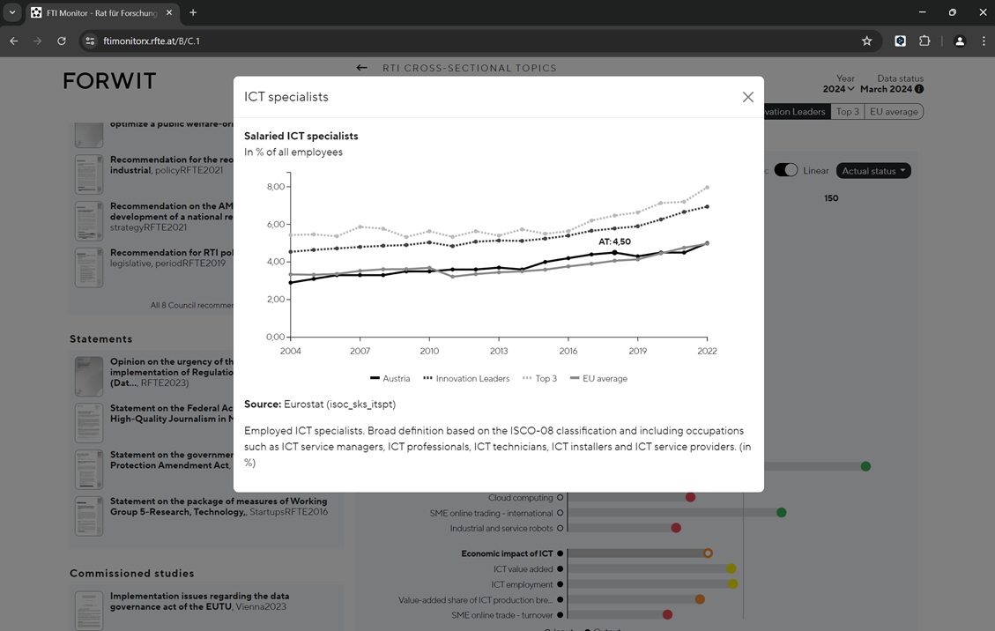Open the tab search dropdown arrow
995x631 pixels.
pos(12,12)
